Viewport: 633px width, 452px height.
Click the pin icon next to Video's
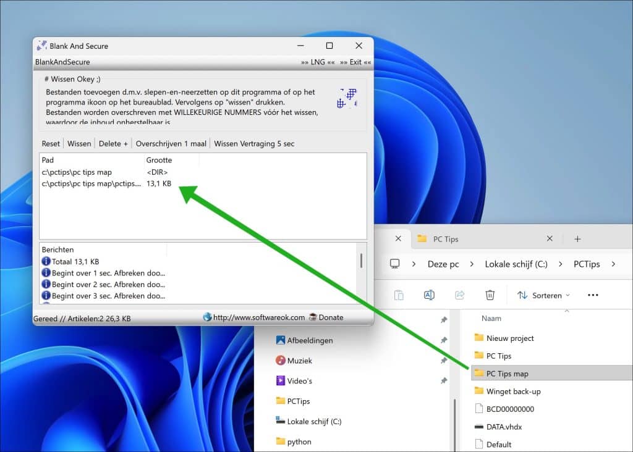444,380
